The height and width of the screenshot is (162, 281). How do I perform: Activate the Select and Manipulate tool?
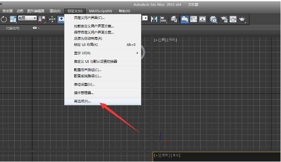[x=52, y=19]
